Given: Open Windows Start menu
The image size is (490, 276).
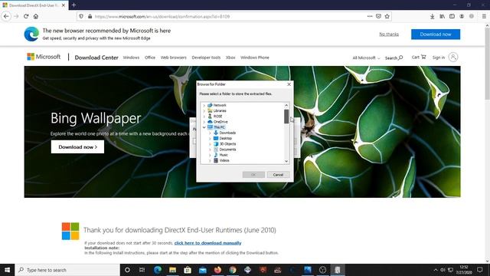Looking at the screenshot, I should [7, 270].
